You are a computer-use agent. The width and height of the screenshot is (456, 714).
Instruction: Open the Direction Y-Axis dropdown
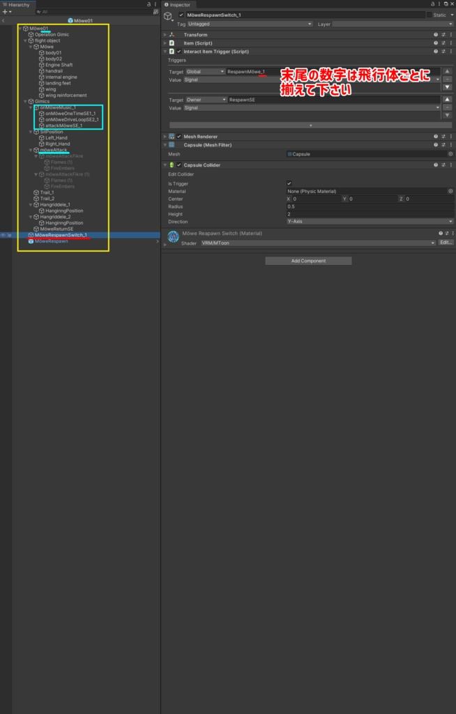click(x=370, y=221)
